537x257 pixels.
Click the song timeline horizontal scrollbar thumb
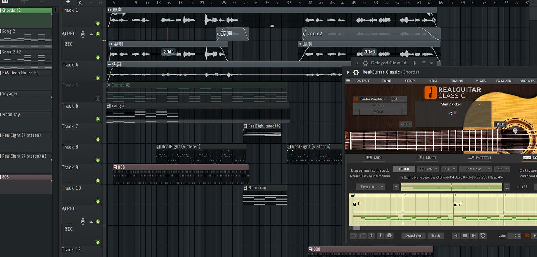pos(357,228)
